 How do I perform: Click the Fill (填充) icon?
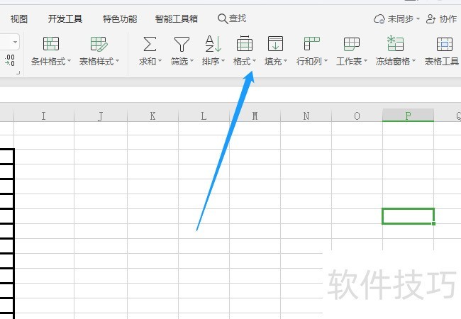(275, 43)
